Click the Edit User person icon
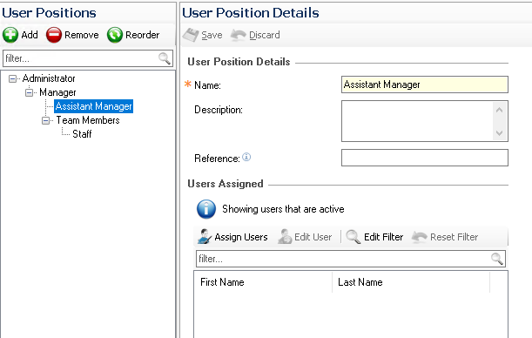The image size is (532, 338). click(285, 237)
